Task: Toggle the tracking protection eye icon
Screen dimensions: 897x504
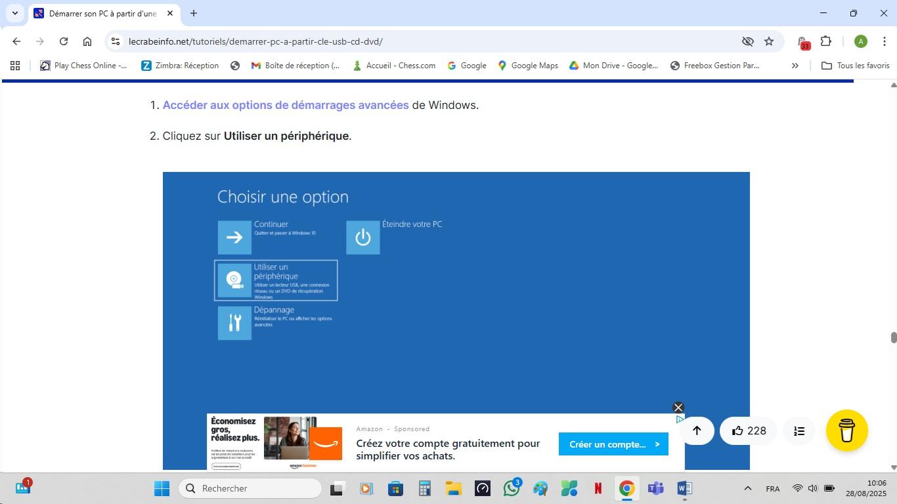Action: [x=747, y=41]
